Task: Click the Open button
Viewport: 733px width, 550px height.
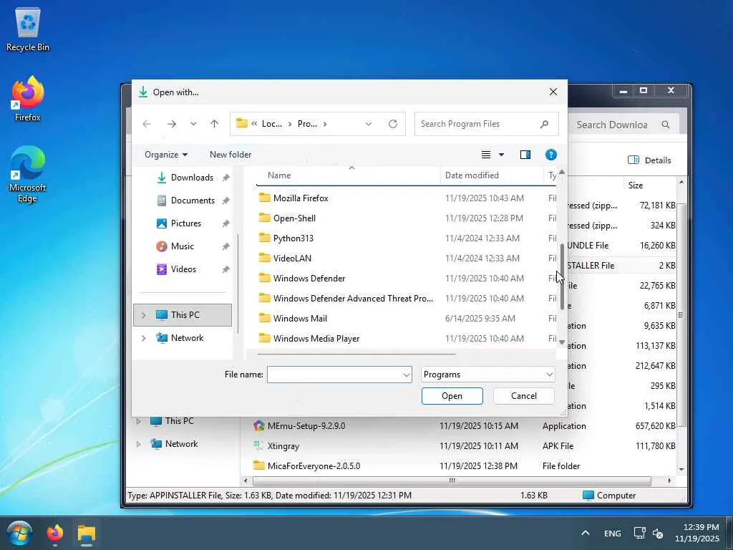Action: 452,396
